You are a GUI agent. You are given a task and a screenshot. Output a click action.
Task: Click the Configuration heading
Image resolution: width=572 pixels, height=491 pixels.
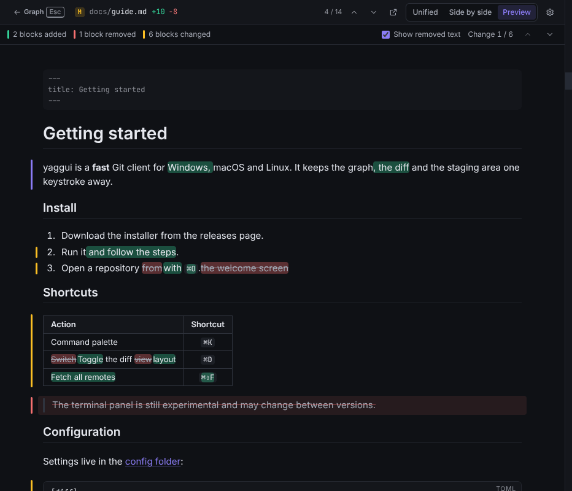(82, 432)
